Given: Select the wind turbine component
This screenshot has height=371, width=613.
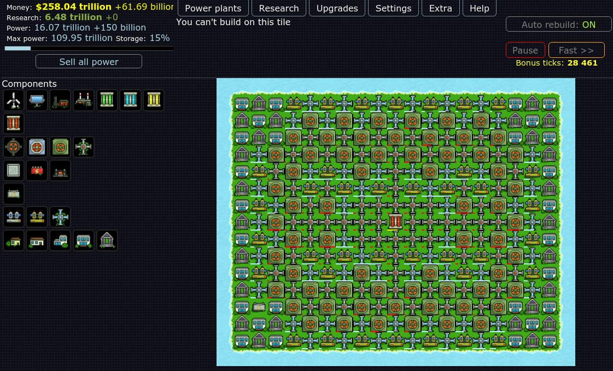Looking at the screenshot, I should click(13, 101).
